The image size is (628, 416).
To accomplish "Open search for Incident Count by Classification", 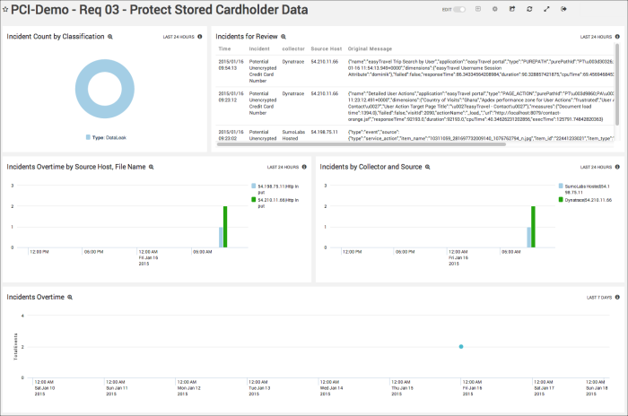I will (110, 37).
